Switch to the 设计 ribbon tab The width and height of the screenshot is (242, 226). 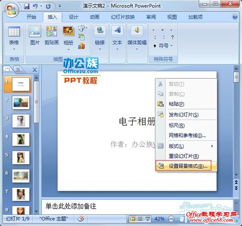click(x=73, y=17)
